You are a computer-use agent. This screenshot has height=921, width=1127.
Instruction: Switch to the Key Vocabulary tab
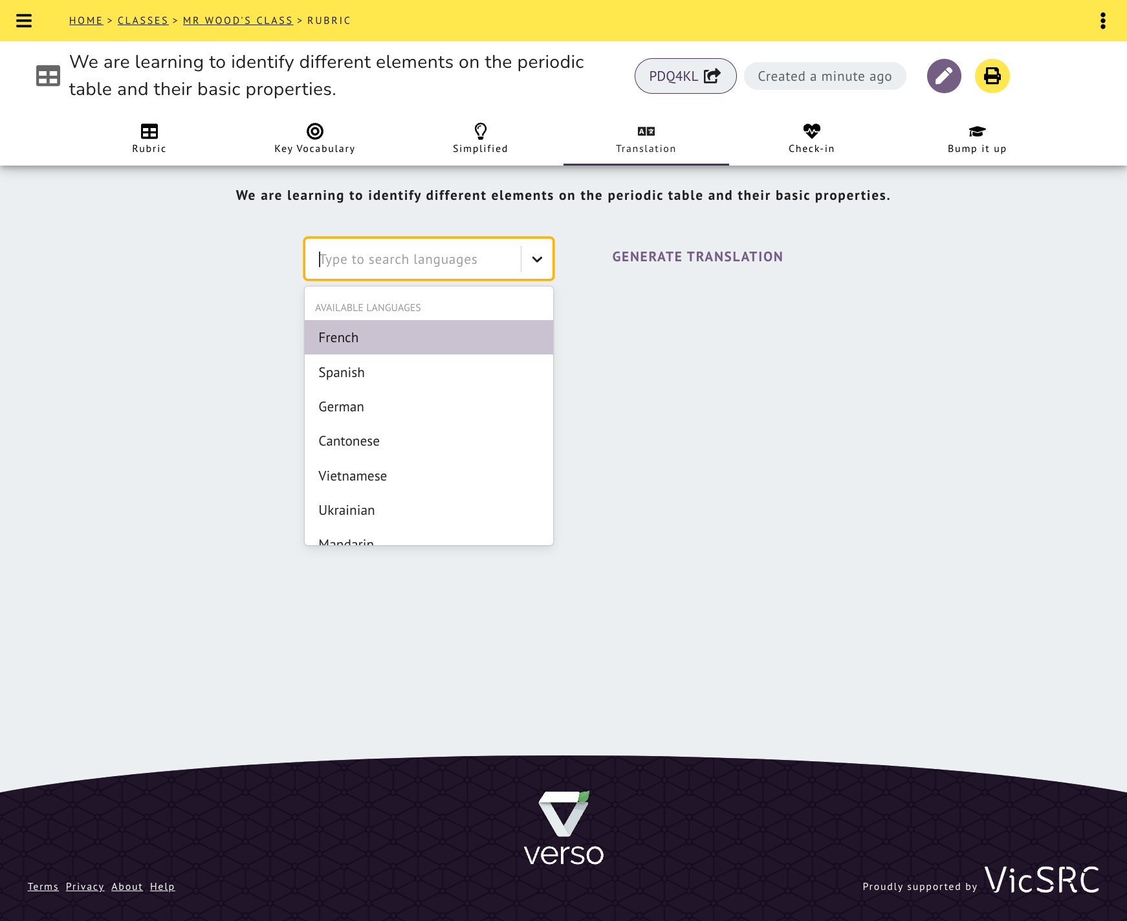pyautogui.click(x=315, y=138)
